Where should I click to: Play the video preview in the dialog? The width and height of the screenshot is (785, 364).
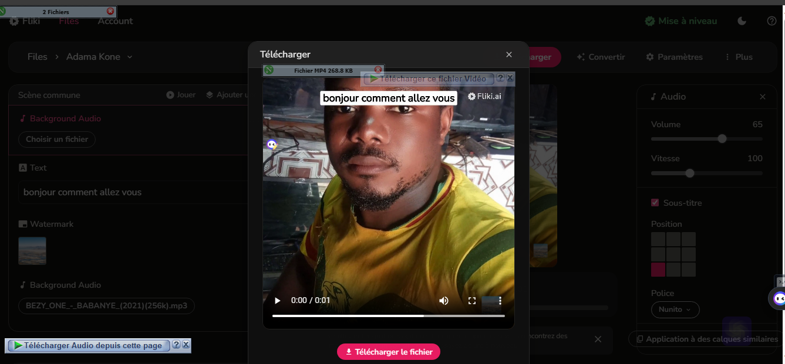click(x=278, y=301)
